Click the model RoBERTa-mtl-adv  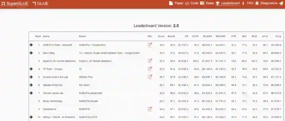click(88, 101)
